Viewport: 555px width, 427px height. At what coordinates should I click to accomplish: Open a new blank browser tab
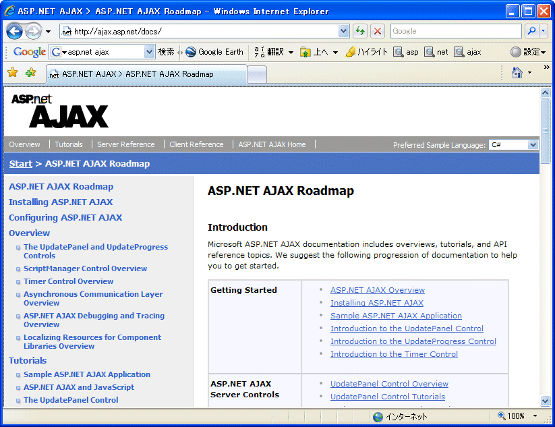(257, 75)
